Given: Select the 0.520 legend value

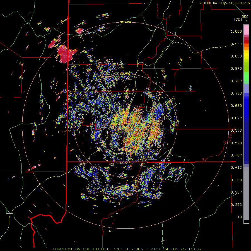Looking at the screenshot, I should pos(236,143).
